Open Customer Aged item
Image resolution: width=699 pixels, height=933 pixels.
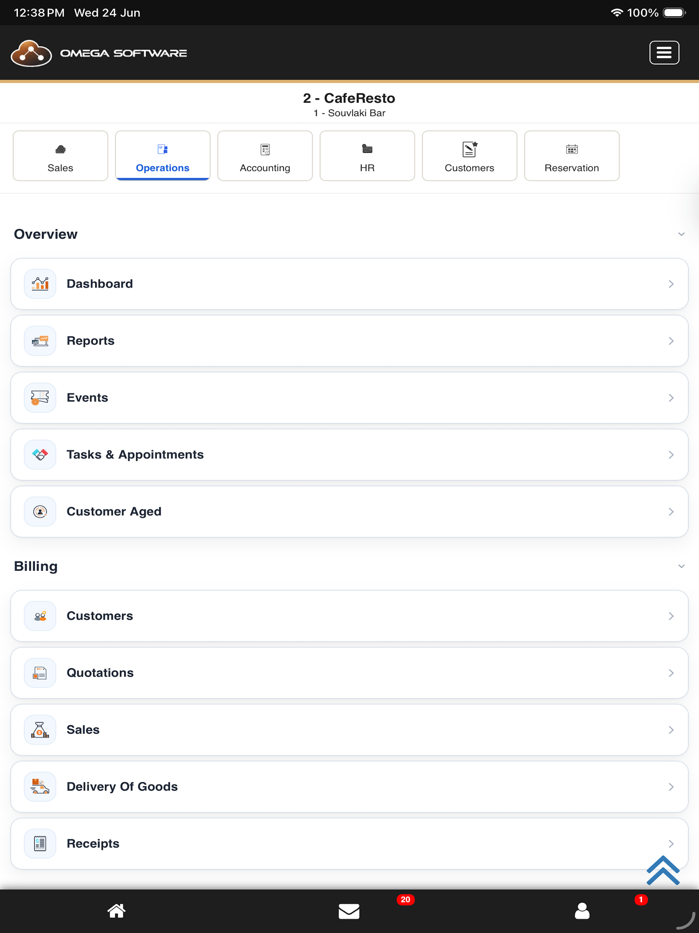pyautogui.click(x=349, y=512)
